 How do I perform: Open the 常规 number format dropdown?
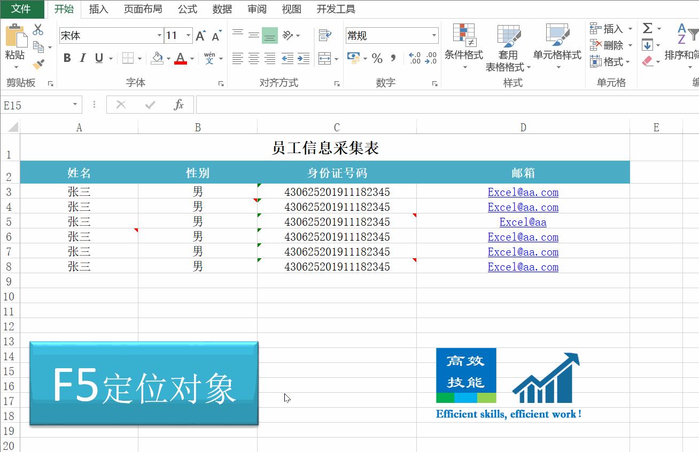(434, 35)
